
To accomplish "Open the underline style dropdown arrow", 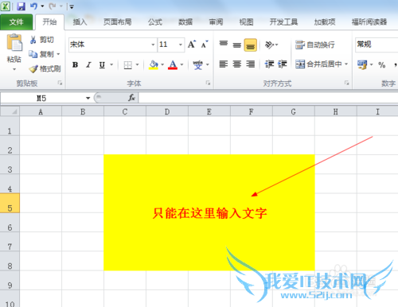I will (111, 64).
